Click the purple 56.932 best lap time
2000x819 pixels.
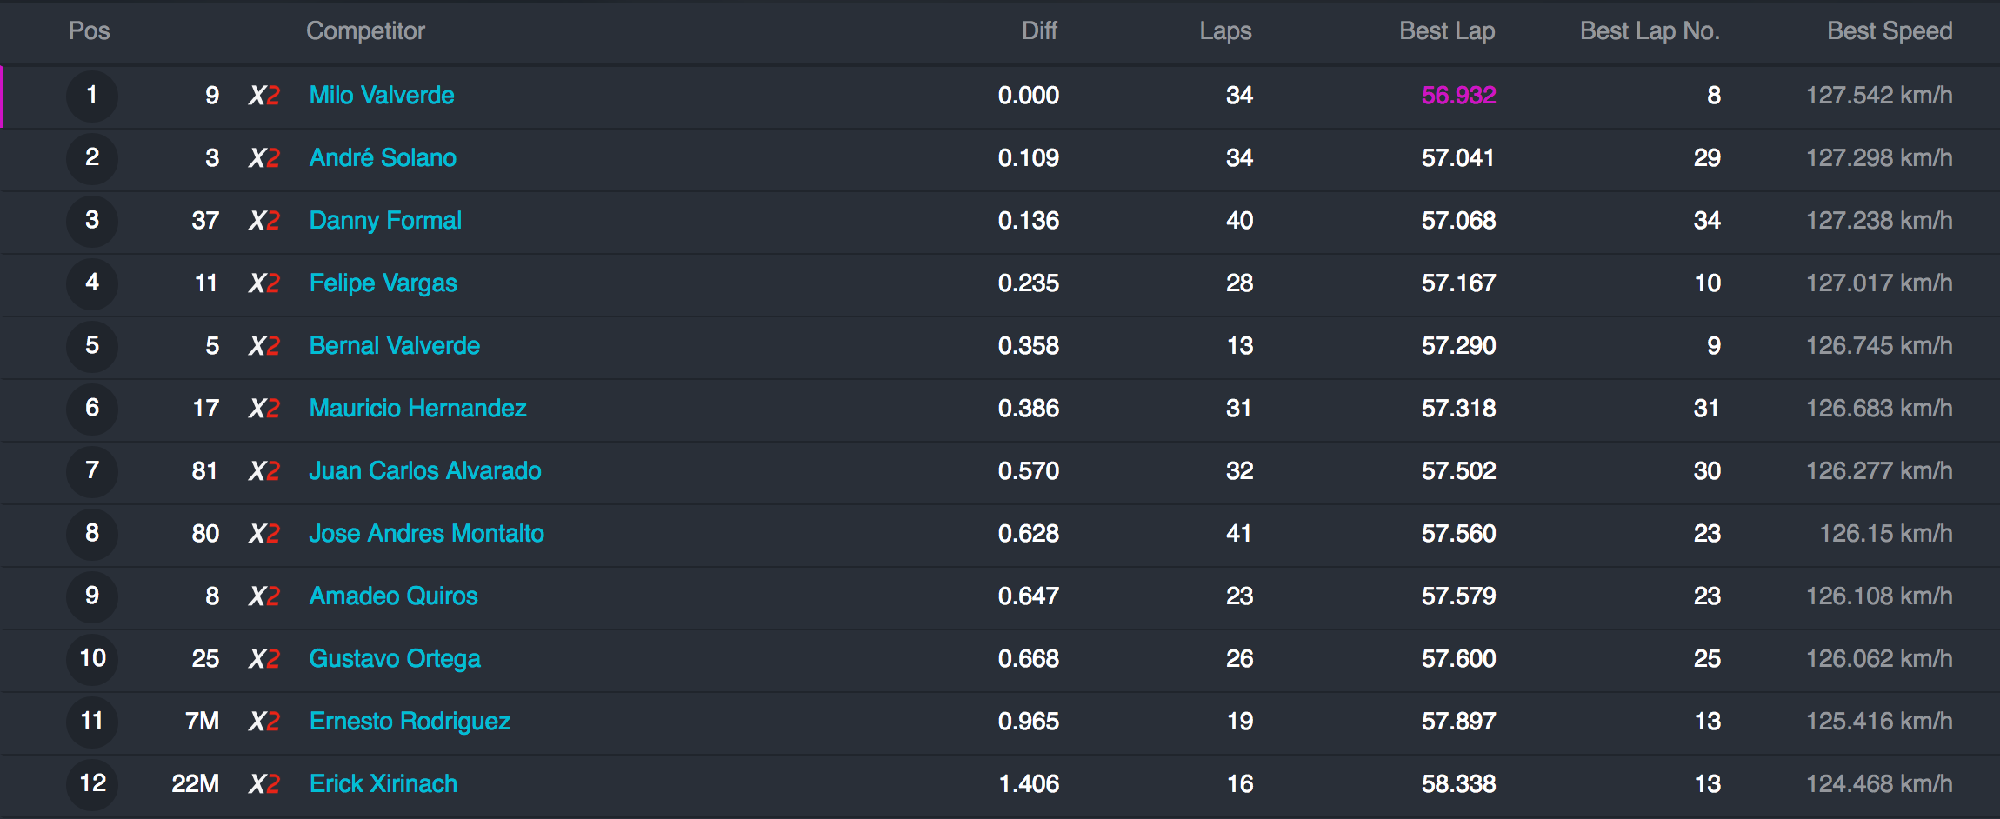pyautogui.click(x=1458, y=96)
